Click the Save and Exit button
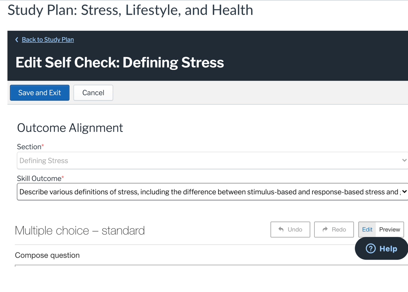Image resolution: width=408 pixels, height=292 pixels. coord(39,92)
